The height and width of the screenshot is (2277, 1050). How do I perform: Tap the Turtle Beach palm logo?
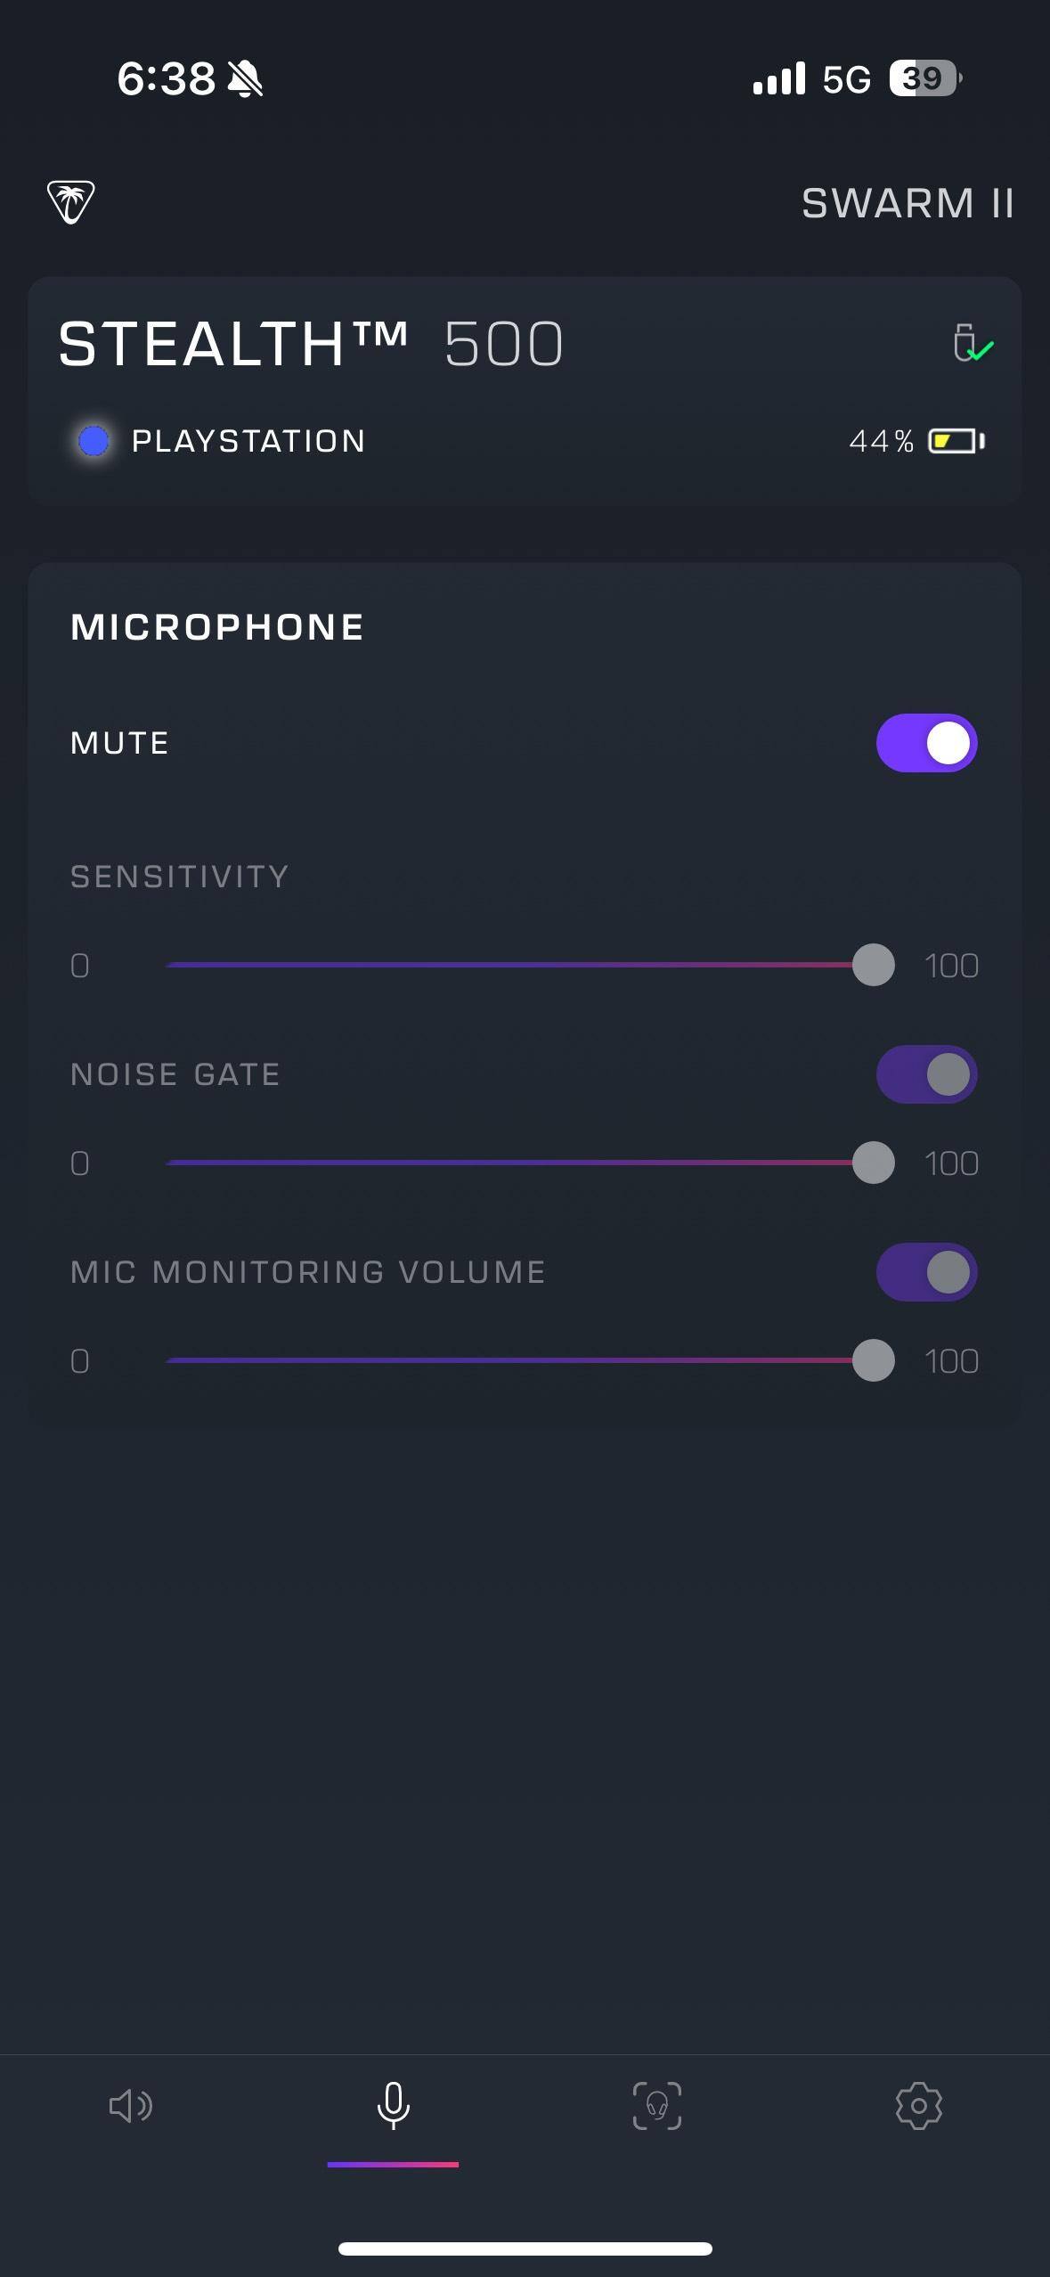click(71, 202)
